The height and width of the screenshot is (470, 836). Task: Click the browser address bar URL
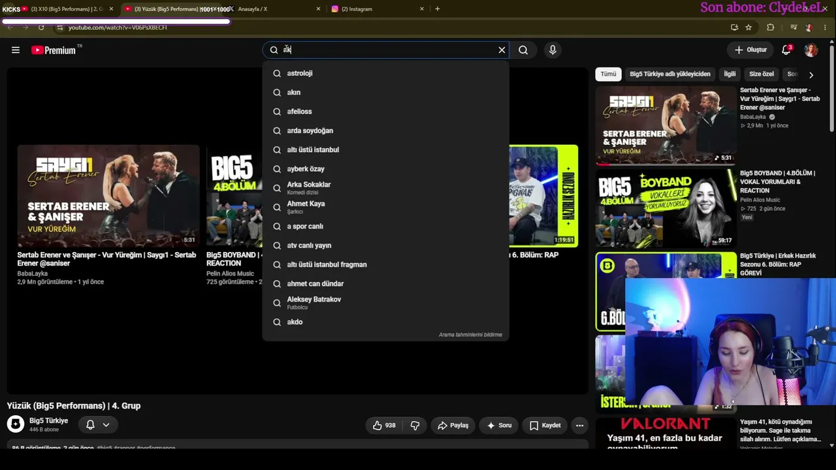pos(118,27)
